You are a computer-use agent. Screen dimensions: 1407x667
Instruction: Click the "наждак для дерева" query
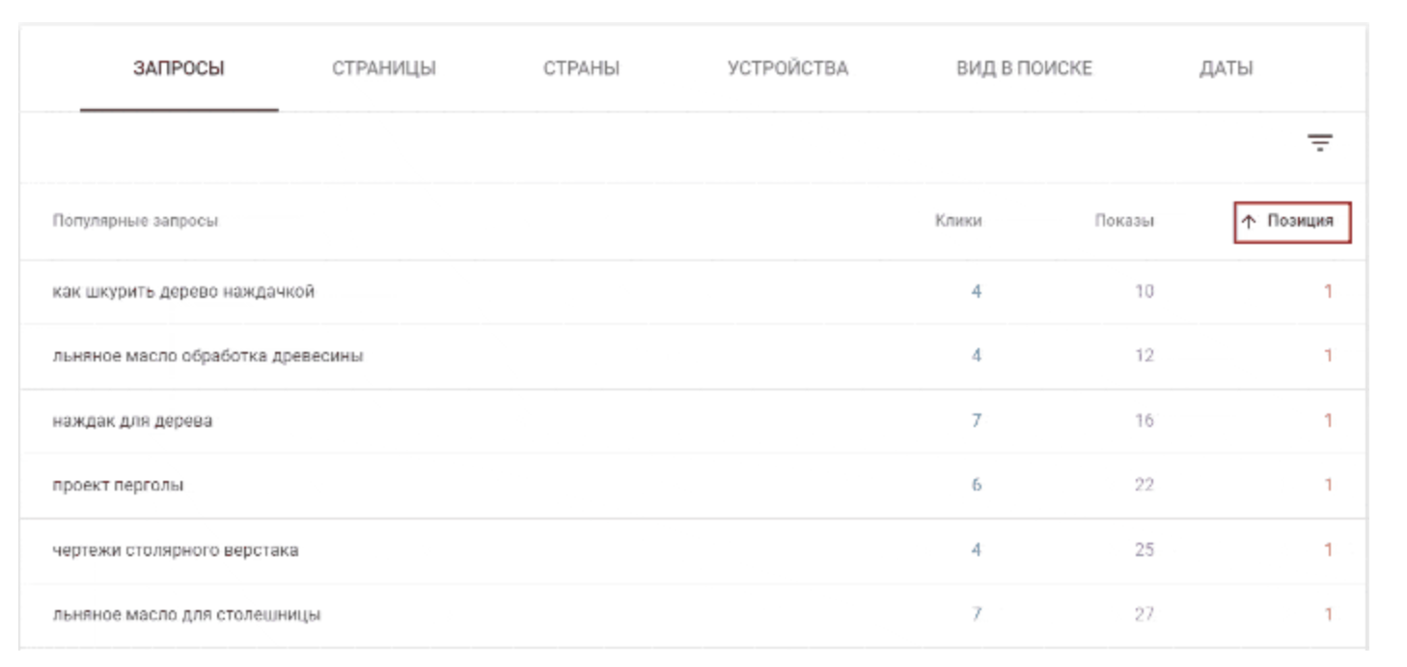[132, 421]
